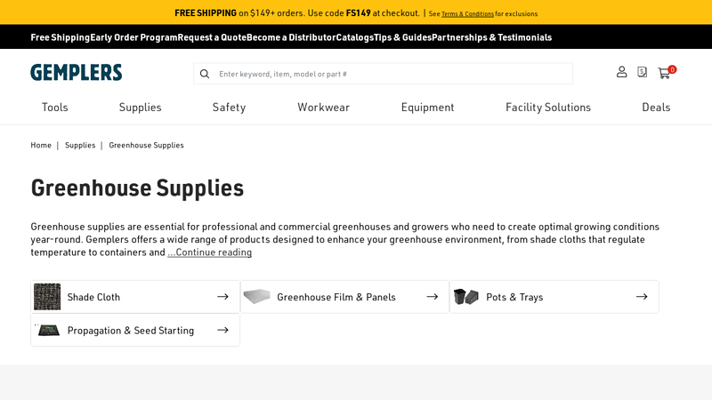The image size is (712, 400).
Task: Open the Safety menu
Action: 230,108
